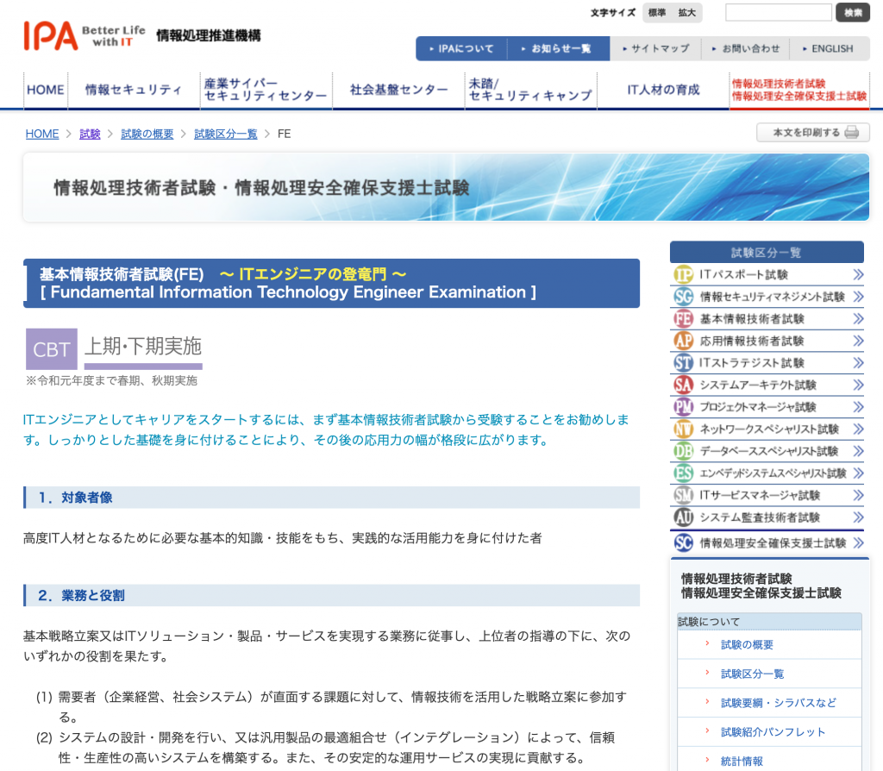Open the HOME navigation tab

46,90
